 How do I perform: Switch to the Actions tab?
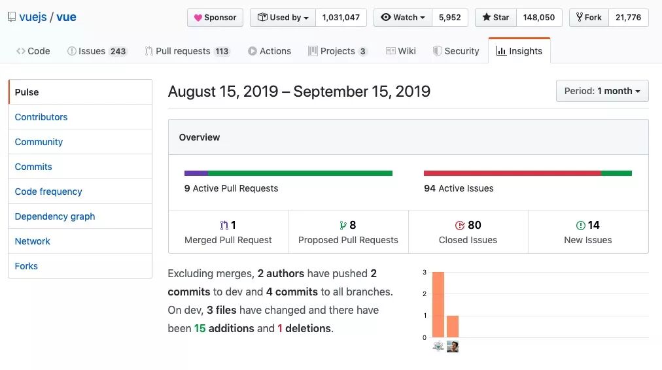pos(270,51)
